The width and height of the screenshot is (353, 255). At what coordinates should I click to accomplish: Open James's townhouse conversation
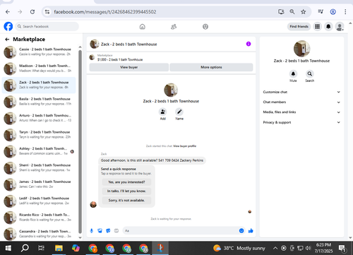[x=39, y=184]
